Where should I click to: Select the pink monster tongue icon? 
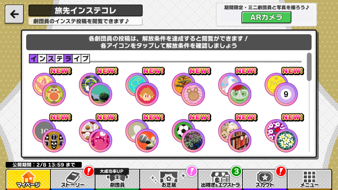(100, 140)
